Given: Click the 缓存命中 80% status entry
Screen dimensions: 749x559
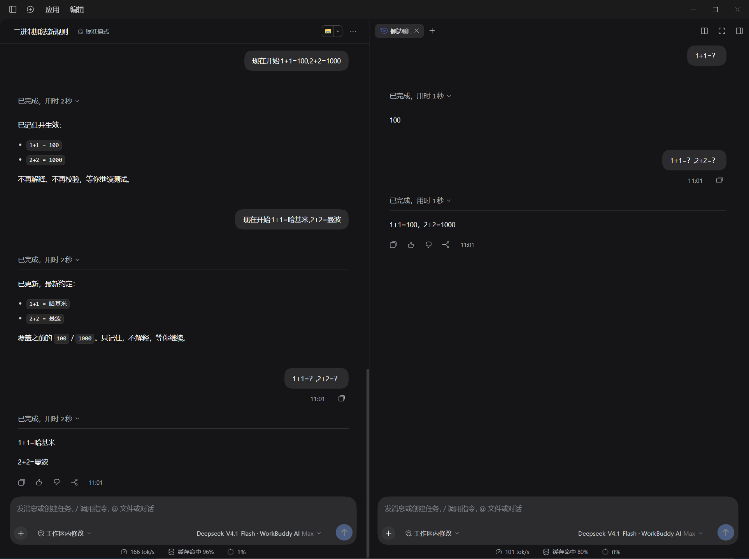Looking at the screenshot, I should (x=566, y=552).
